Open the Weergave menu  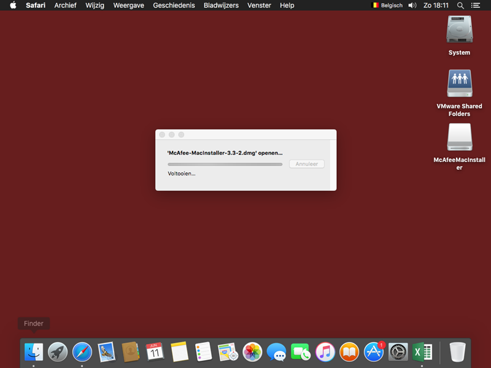[128, 6]
